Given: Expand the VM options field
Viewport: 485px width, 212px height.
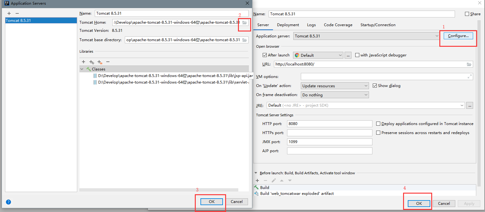Looking at the screenshot, I should (469, 76).
